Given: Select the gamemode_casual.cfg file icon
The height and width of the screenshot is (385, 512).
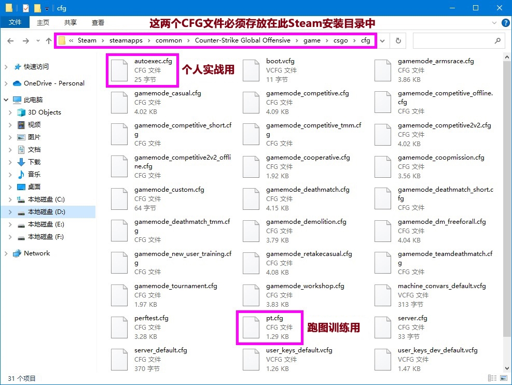Looking at the screenshot, I should [119, 103].
